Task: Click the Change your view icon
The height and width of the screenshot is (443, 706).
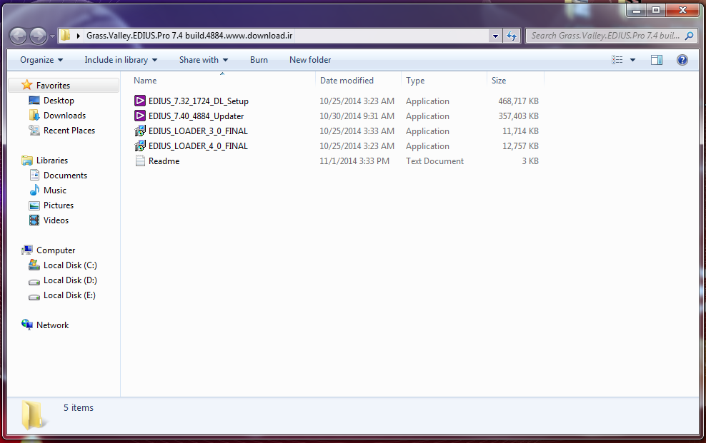Action: tap(617, 60)
